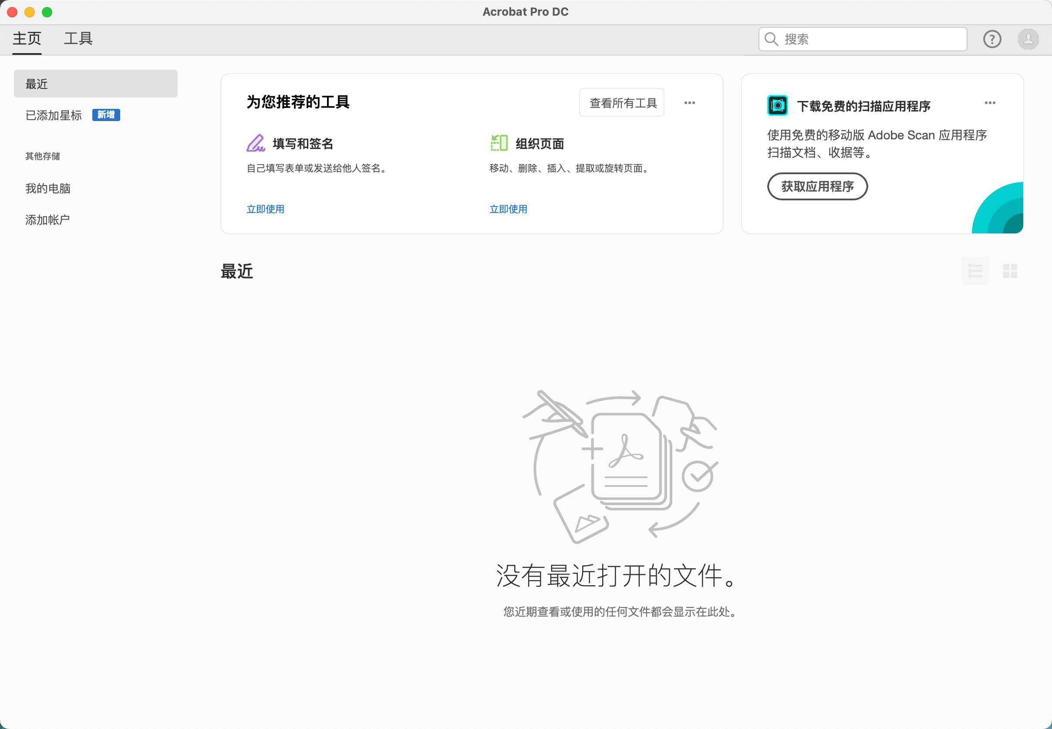
Task: Click 立即使用 under 填写和签名
Action: coord(265,209)
